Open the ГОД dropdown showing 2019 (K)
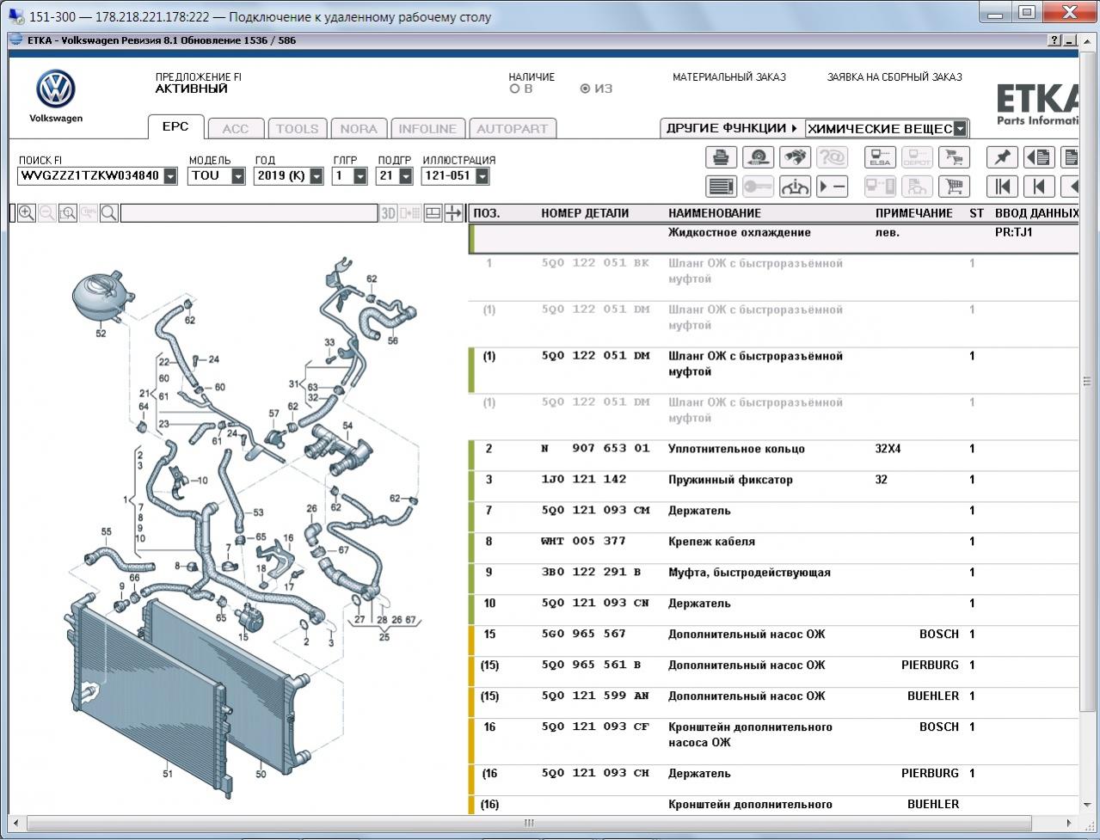 [x=316, y=176]
